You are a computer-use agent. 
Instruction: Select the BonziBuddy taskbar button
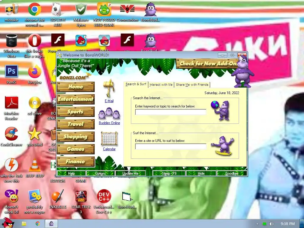coord(51,224)
